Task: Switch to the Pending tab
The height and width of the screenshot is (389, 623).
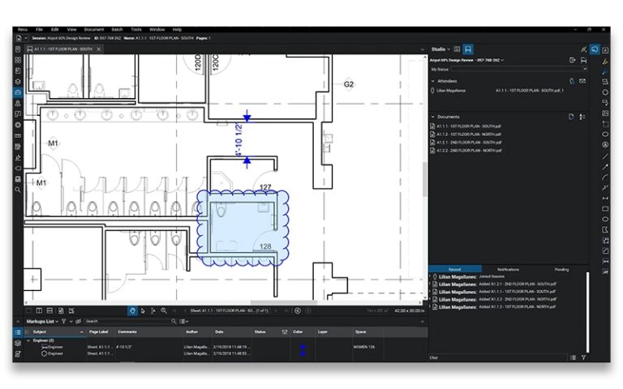Action: (x=561, y=269)
